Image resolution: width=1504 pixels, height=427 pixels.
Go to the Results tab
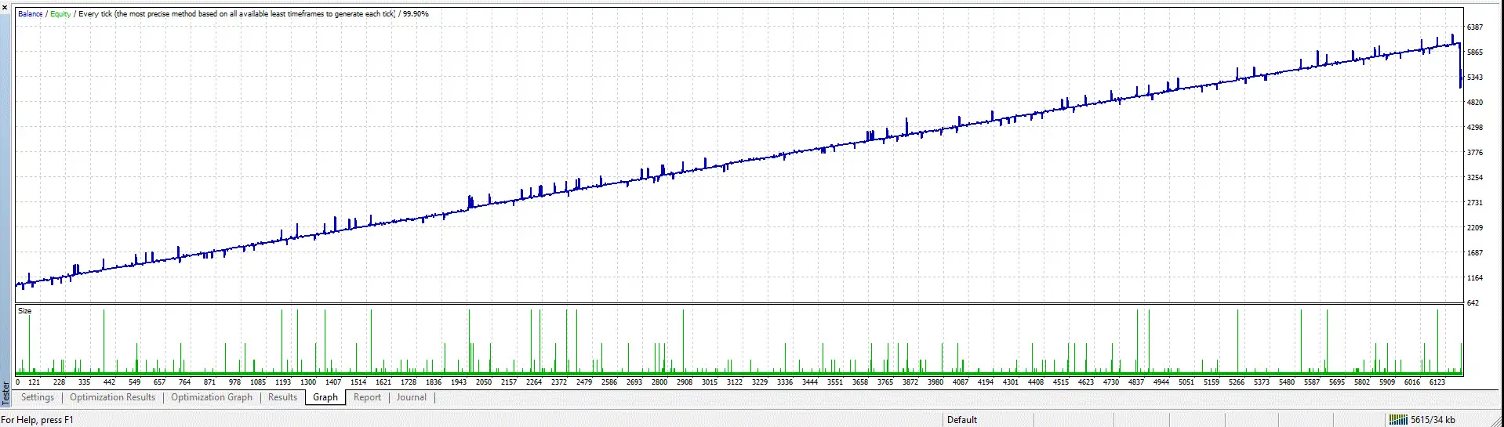[282, 397]
